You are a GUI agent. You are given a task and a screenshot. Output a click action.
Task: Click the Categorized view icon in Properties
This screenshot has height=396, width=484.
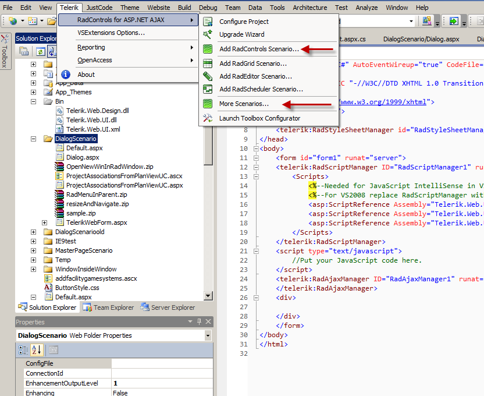point(23,349)
